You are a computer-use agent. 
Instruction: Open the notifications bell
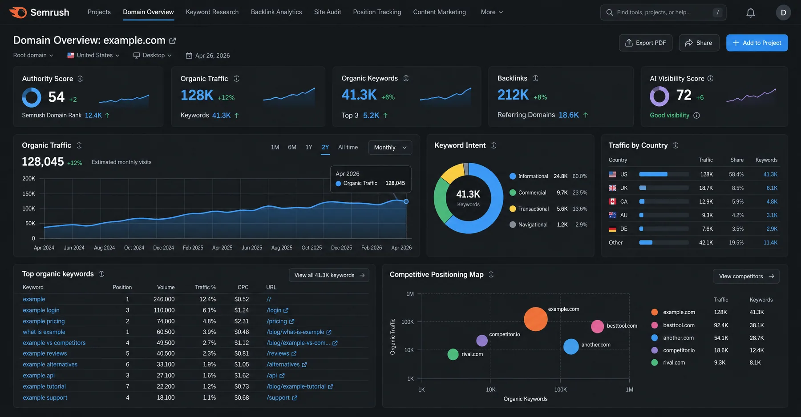tap(750, 12)
